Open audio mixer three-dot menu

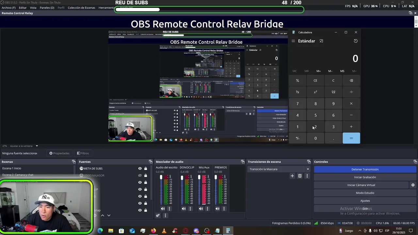click(x=165, y=215)
